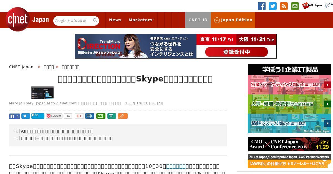Click inside Google custom search field
Viewport: 333px width, 174px height.
(x=73, y=21)
